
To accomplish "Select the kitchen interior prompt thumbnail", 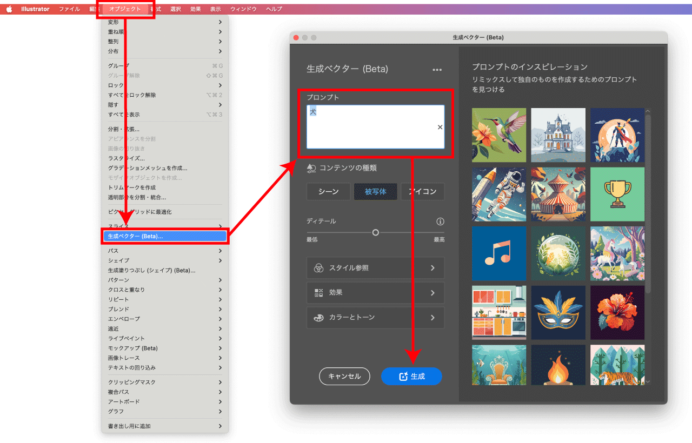I will [499, 313].
